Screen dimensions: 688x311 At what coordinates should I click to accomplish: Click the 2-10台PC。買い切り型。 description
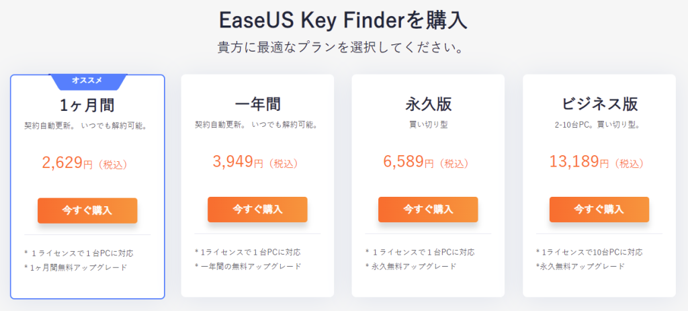pyautogui.click(x=599, y=125)
